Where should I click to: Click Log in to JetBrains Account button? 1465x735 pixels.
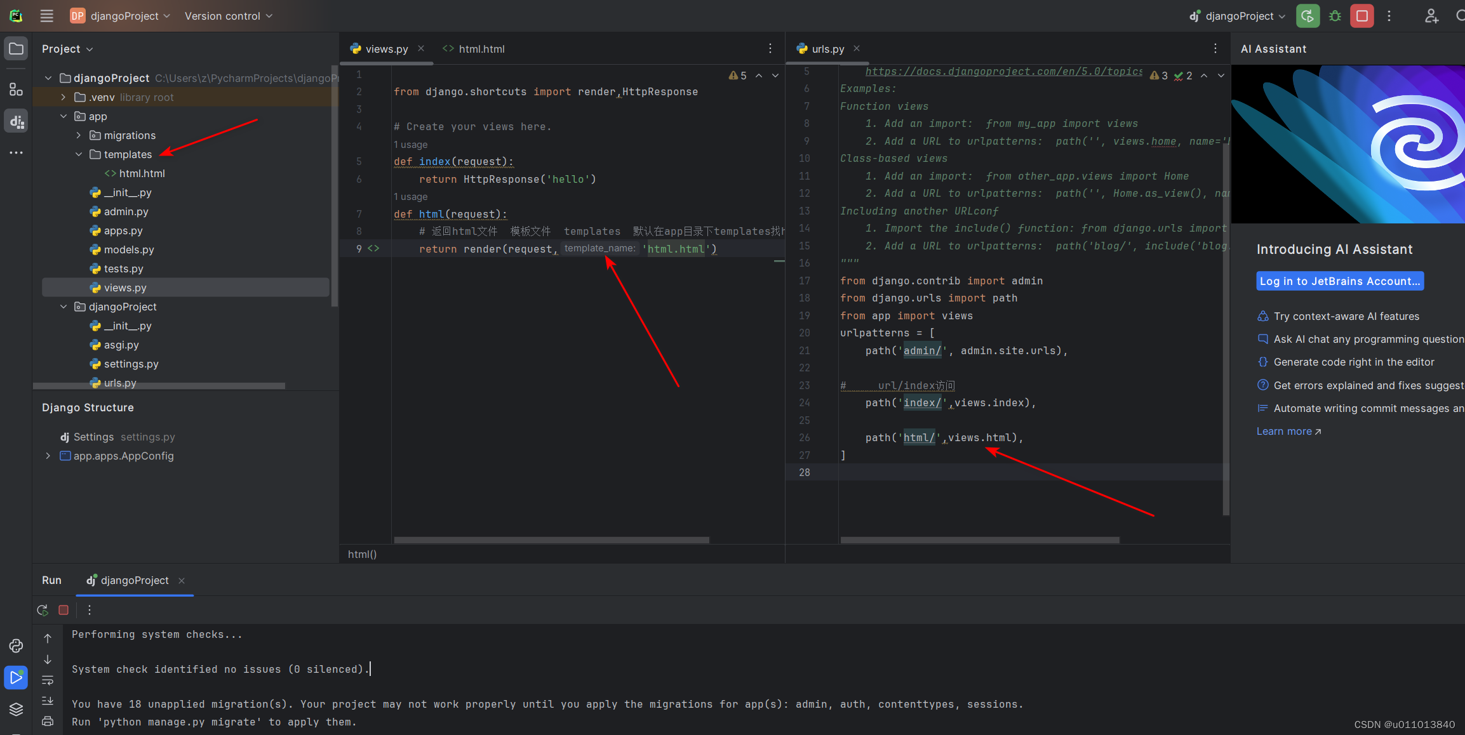tap(1339, 281)
